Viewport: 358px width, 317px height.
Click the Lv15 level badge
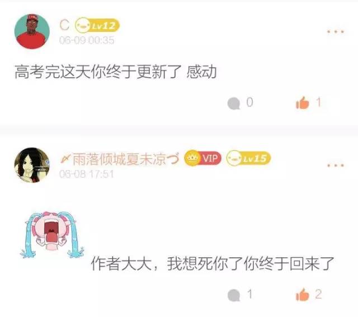(x=248, y=158)
